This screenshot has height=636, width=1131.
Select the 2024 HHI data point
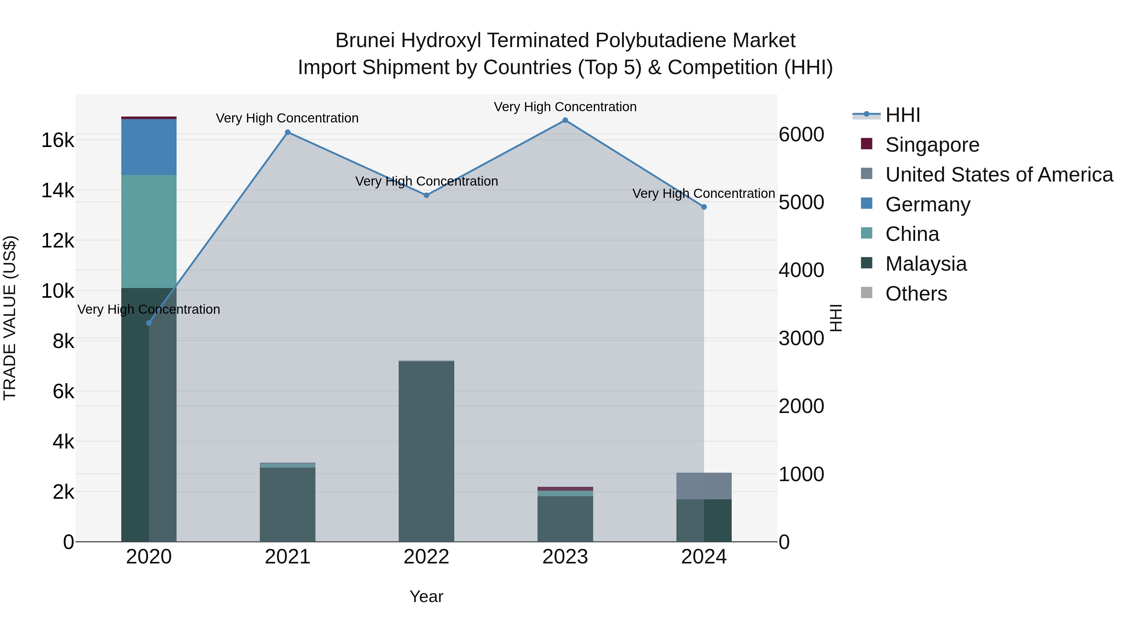pyautogui.click(x=704, y=207)
